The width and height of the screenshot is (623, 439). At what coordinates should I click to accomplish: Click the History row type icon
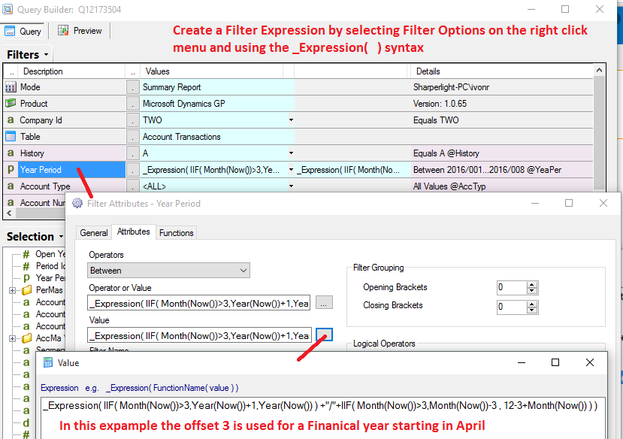[x=11, y=153]
